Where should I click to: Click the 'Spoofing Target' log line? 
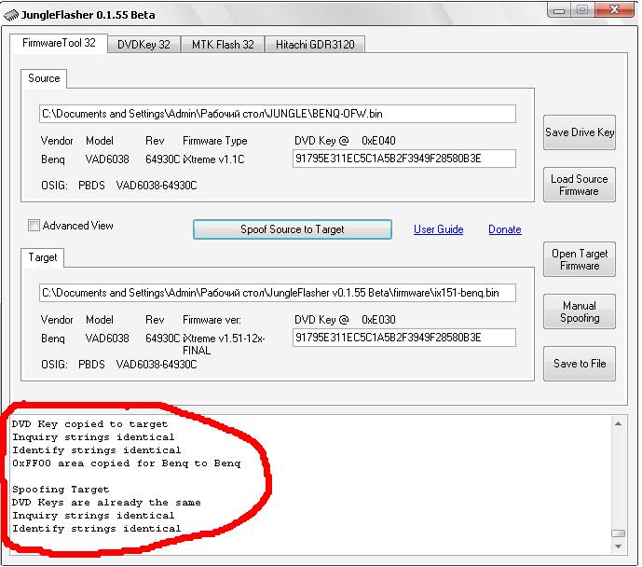pyautogui.click(x=61, y=490)
